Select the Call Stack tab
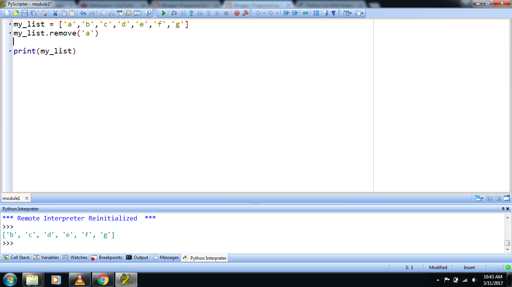 pyautogui.click(x=18, y=257)
